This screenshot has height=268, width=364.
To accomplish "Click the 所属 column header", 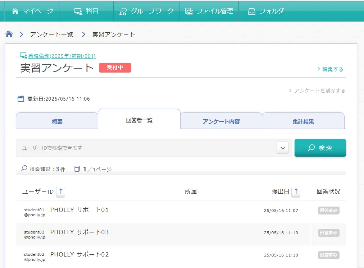I will [191, 191].
